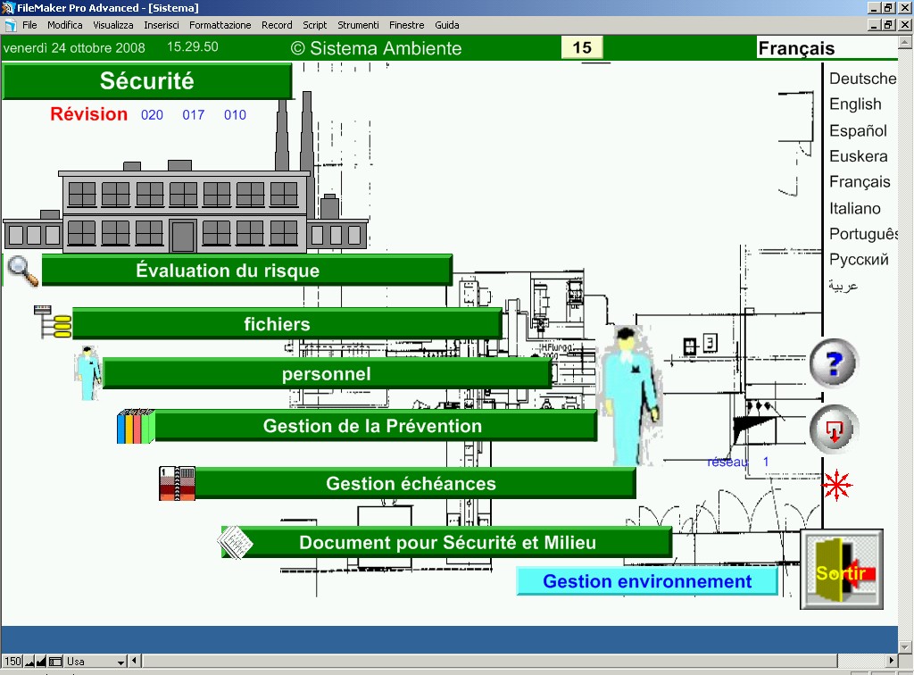Open the Finestre menu

[407, 25]
